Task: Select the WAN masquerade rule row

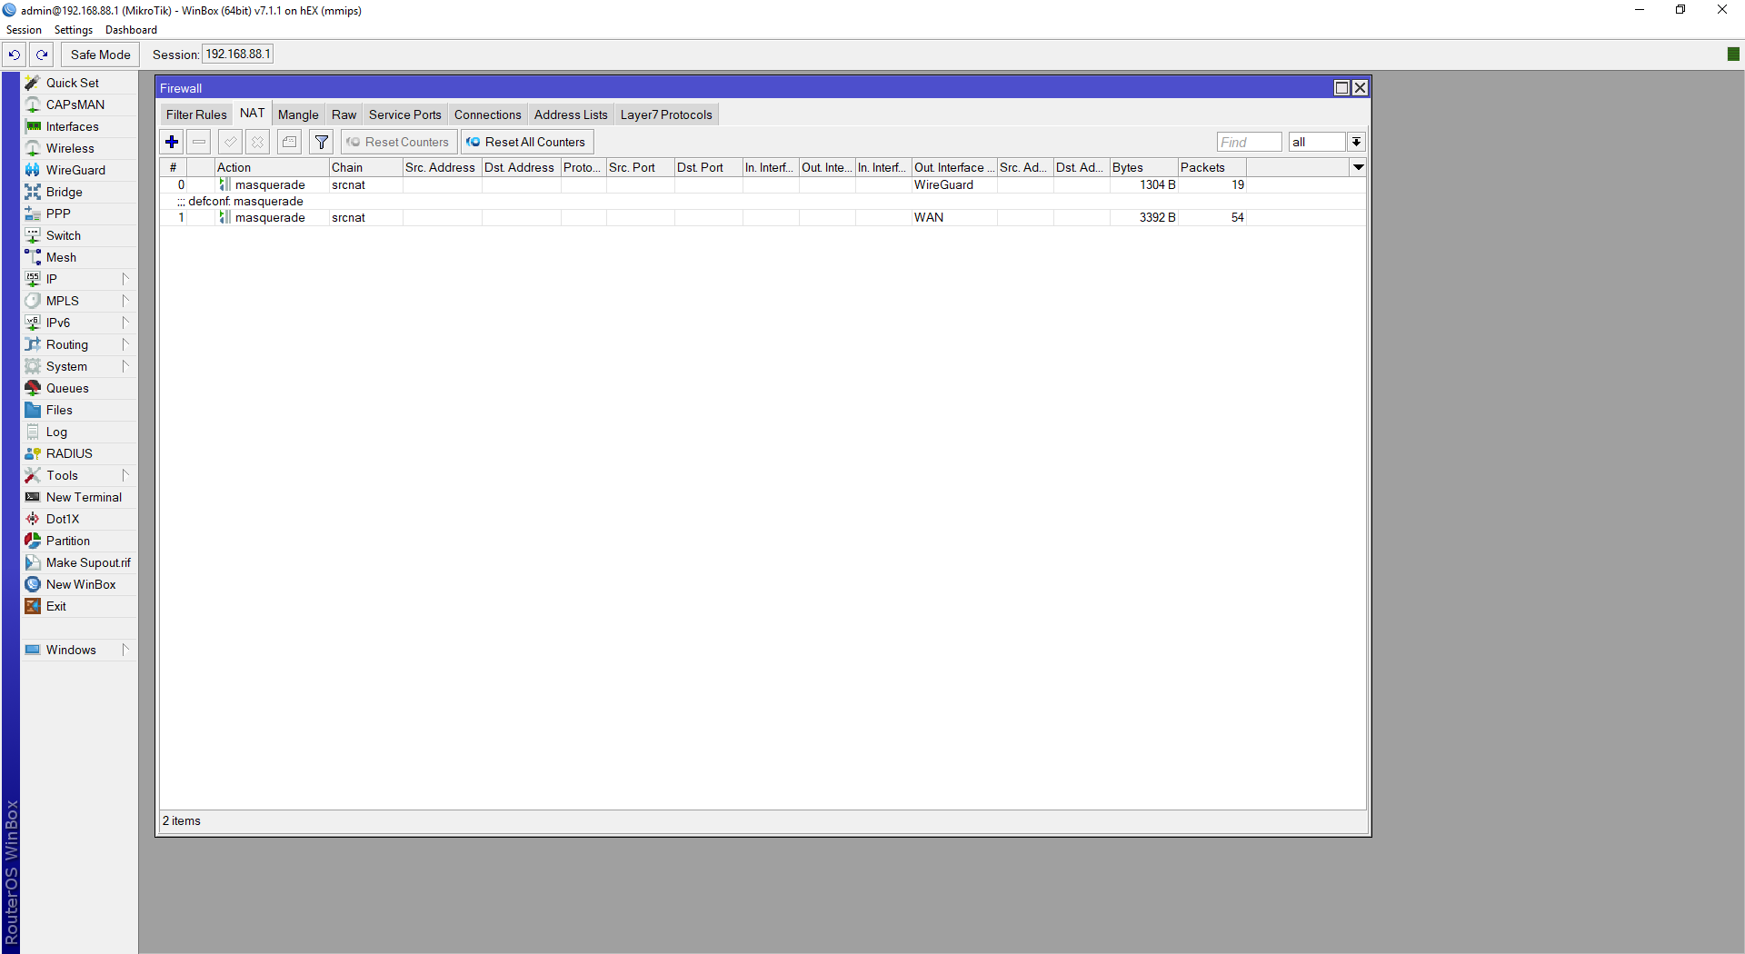Action: pyautogui.click(x=763, y=217)
